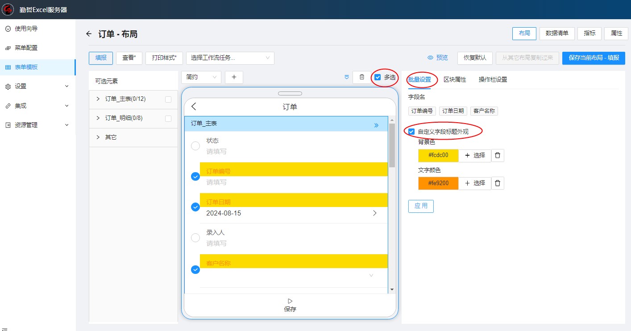Click the yellow #fcdc00 background swatch
Viewport: 631px width, 331px height.
tap(438, 156)
